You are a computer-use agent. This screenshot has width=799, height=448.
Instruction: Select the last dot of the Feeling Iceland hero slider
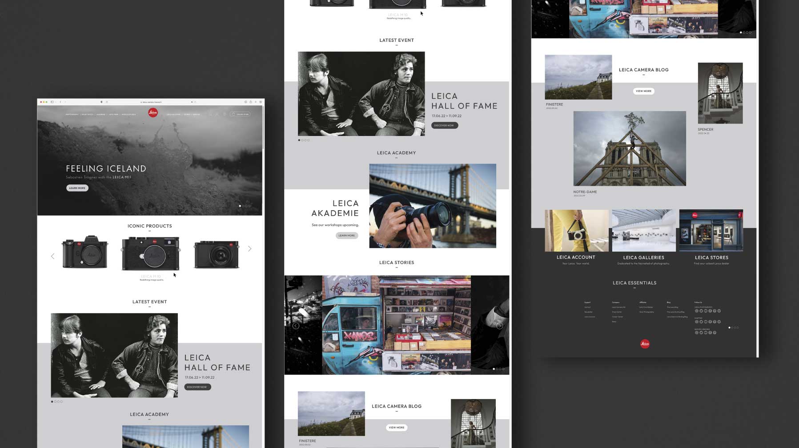pyautogui.click(x=249, y=206)
